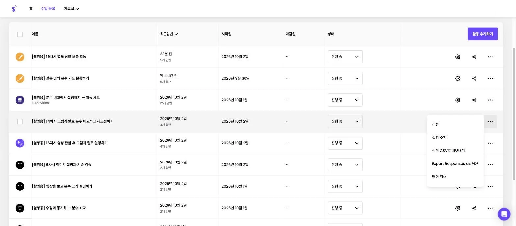Click the stack icon of 활동 세트 row
Image resolution: width=516 pixels, height=226 pixels.
pyautogui.click(x=20, y=100)
